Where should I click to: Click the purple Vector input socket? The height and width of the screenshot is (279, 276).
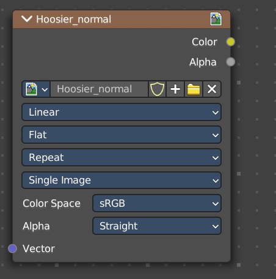[x=12, y=248]
